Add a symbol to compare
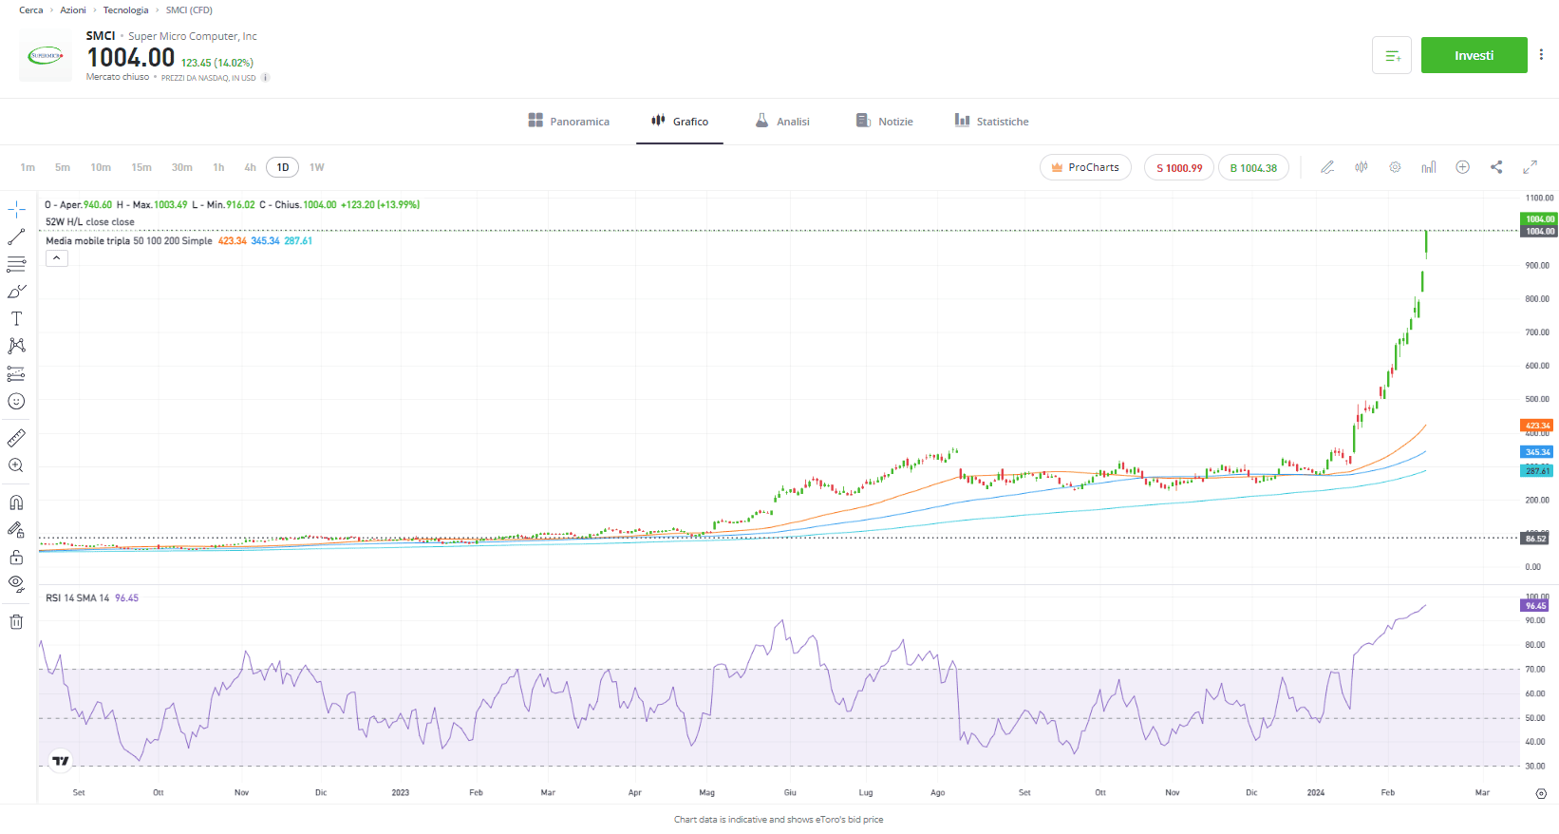Viewport: 1559px width, 834px height. click(x=1463, y=167)
